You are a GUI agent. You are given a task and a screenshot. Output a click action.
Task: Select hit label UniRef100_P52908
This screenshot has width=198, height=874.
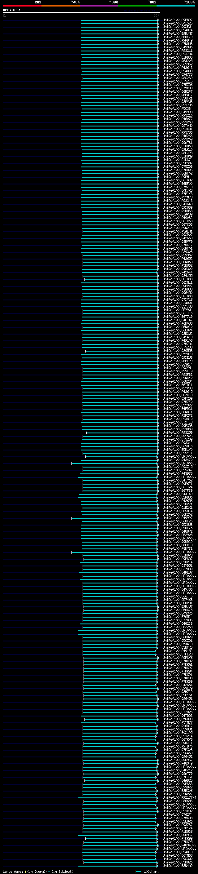point(178,535)
